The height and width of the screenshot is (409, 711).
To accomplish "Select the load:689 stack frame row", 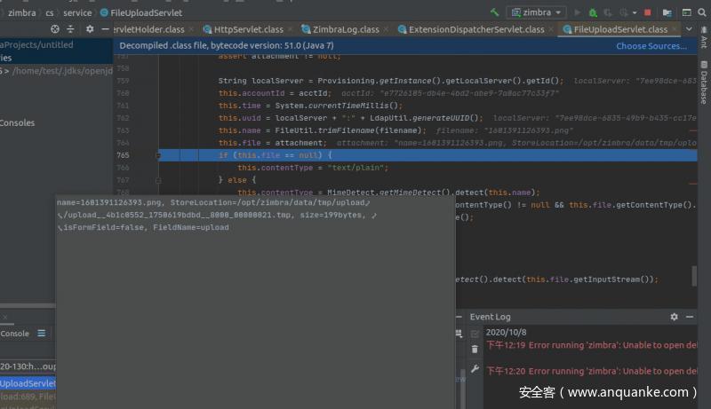I will tap(28, 397).
